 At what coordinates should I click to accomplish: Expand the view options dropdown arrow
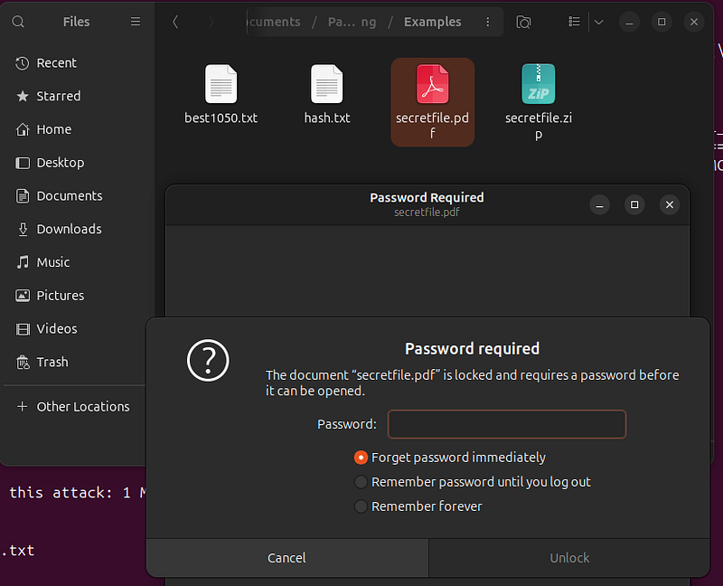(599, 22)
